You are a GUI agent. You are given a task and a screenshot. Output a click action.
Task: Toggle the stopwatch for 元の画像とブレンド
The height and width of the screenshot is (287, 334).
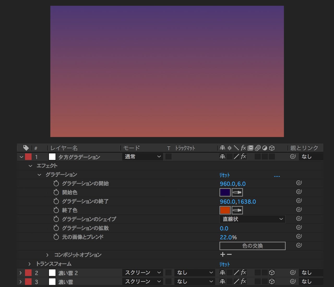56,237
